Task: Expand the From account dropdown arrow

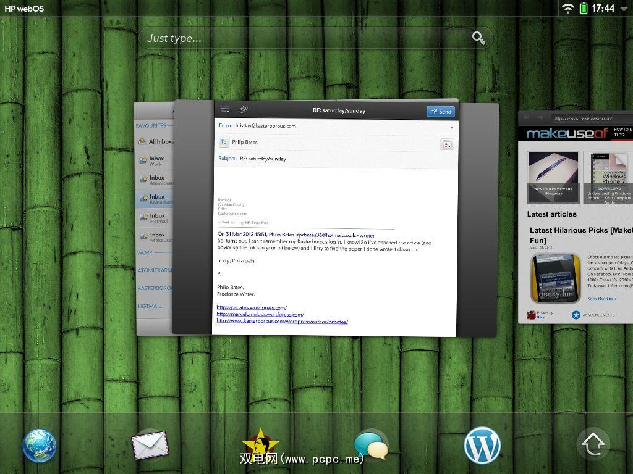Action: coord(452,127)
